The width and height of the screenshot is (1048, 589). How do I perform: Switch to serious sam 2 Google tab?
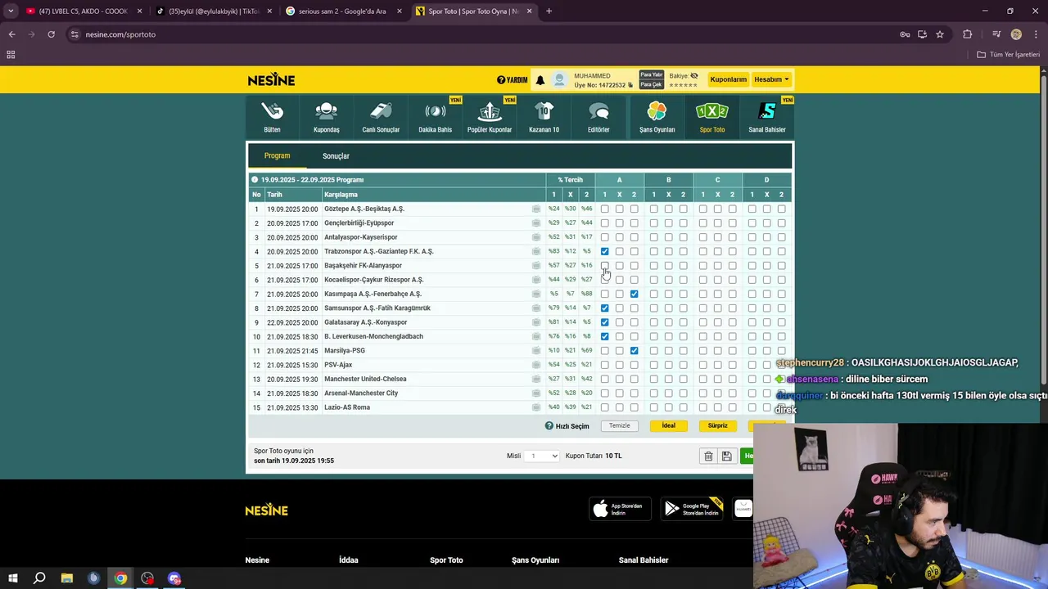(x=343, y=11)
